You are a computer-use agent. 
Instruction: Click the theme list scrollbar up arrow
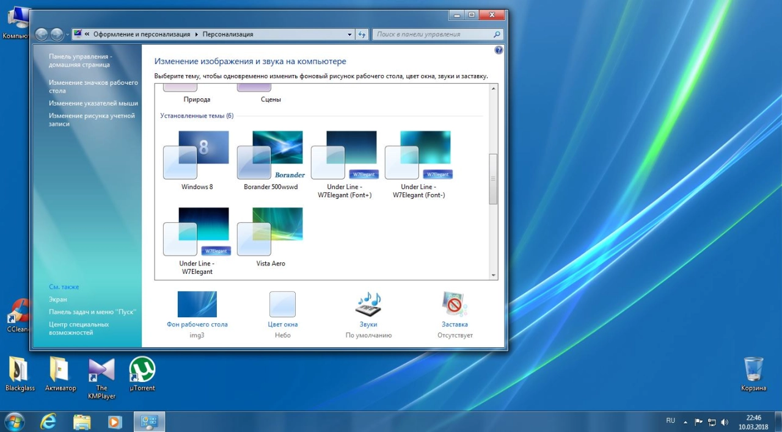pos(494,89)
